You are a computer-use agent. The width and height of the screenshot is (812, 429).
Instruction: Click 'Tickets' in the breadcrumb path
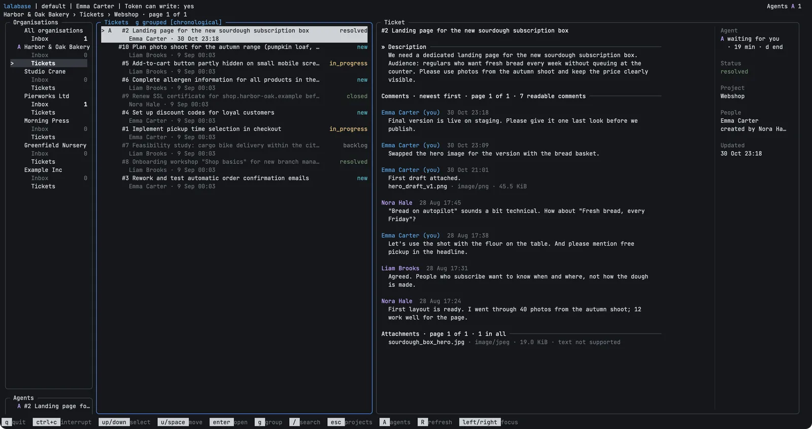coord(91,14)
